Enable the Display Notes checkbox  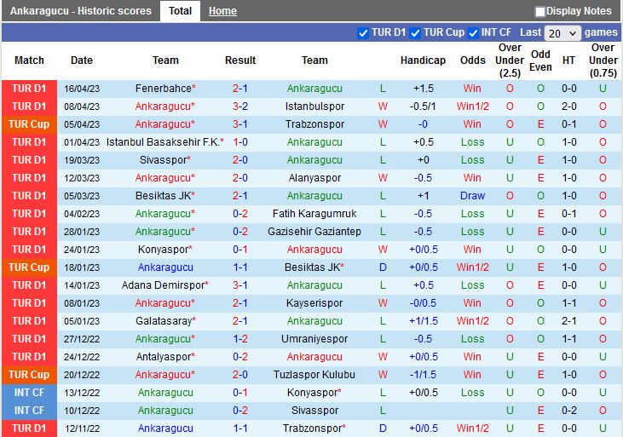click(540, 12)
